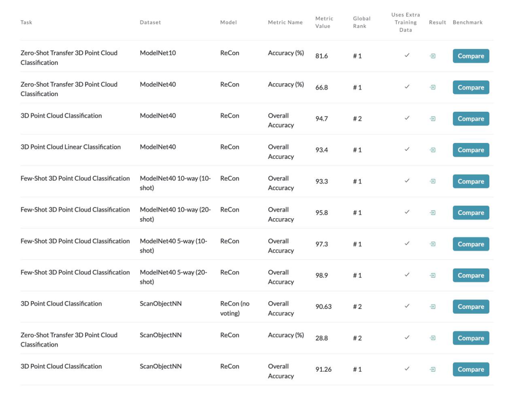Open Zero-Shot Transfer task in ModelNet40 row
Image resolution: width=518 pixels, height=400 pixels.
pyautogui.click(x=69, y=89)
